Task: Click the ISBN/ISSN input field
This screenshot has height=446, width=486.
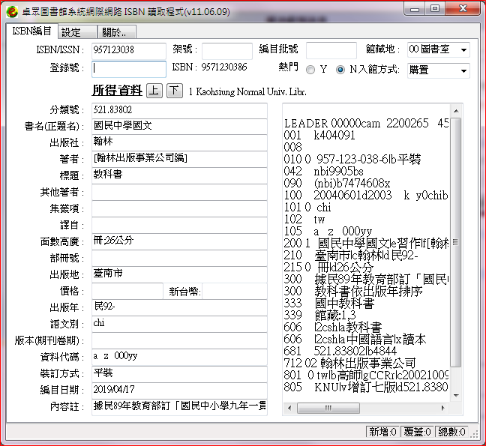Action: pos(129,50)
